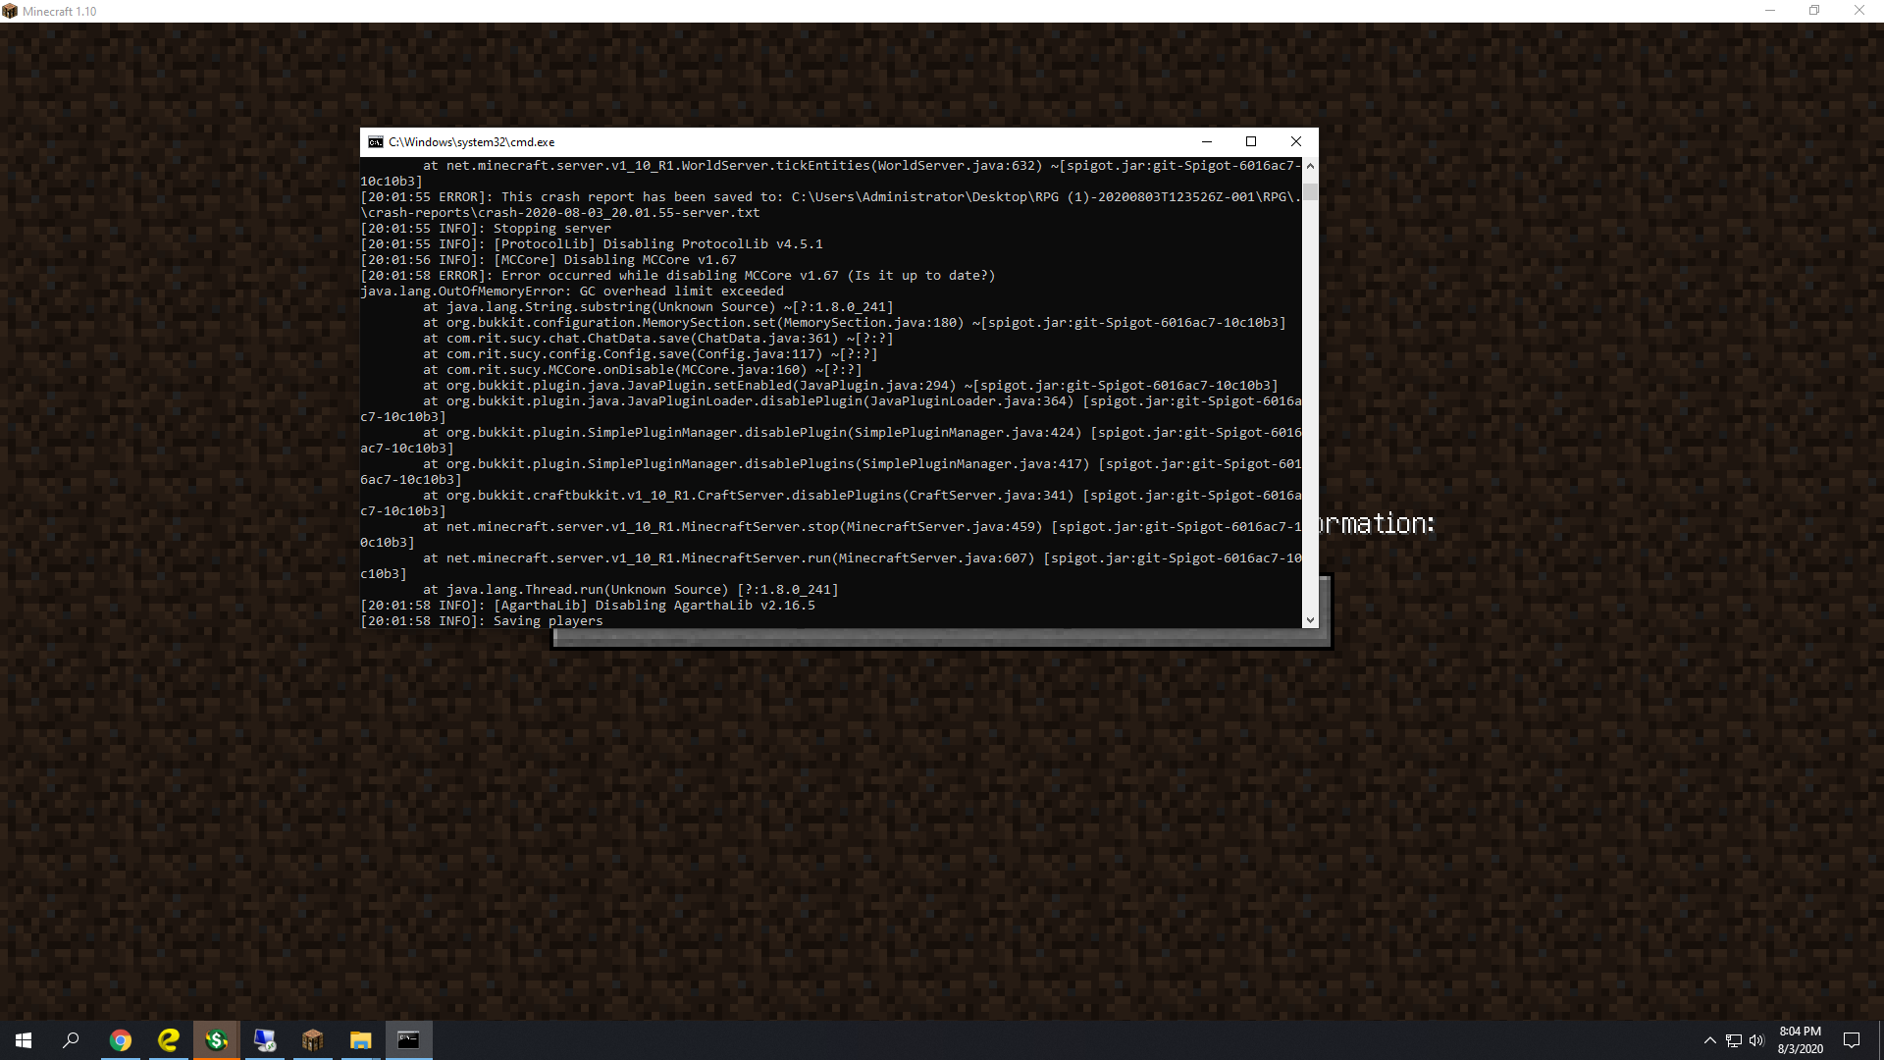Open the yellow 'e' browser taskbar icon
The height and width of the screenshot is (1060, 1884).
click(168, 1040)
